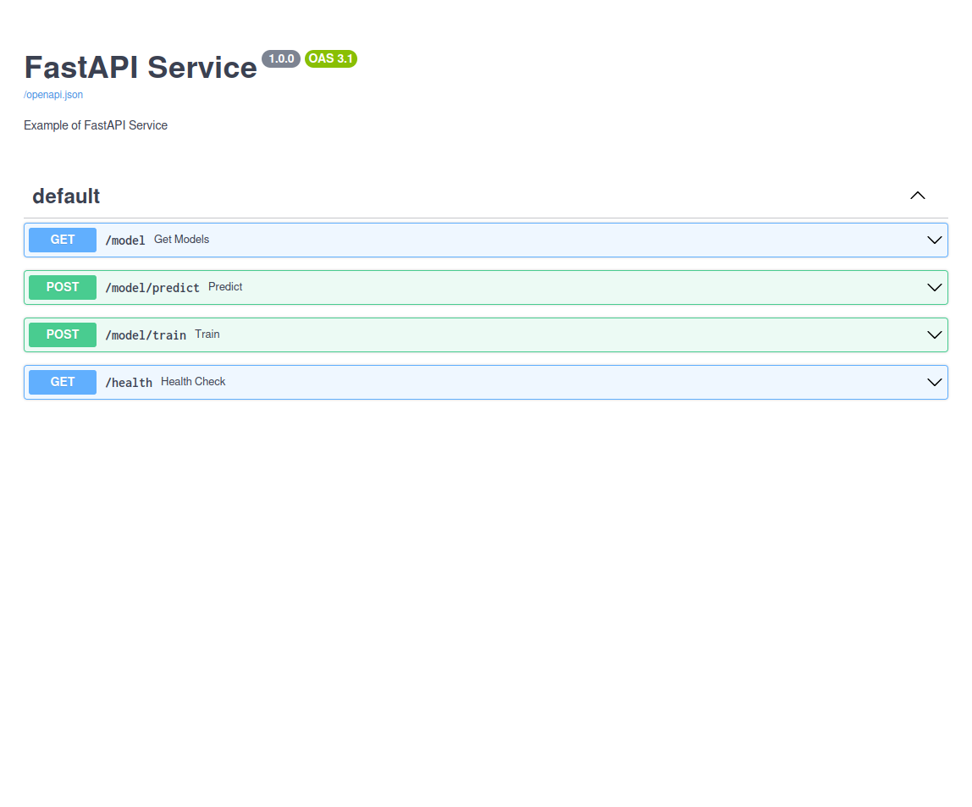This screenshot has height=807, width=972.
Task: Click the default section heading
Action: coord(66,196)
